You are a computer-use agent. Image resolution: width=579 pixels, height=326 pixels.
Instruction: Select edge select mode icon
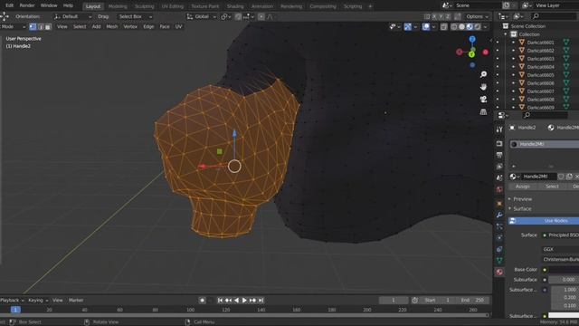pos(41,26)
